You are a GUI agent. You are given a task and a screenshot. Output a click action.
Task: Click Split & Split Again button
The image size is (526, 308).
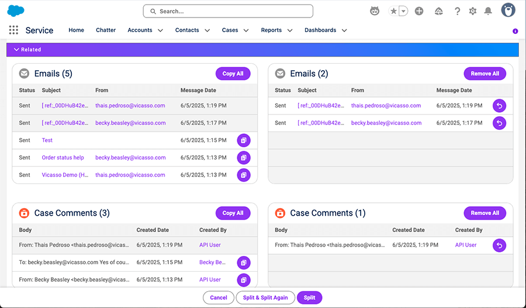265,297
